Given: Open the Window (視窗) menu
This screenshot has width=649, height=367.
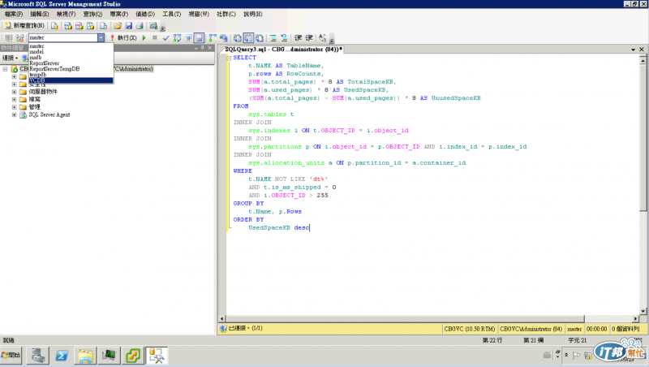Looking at the screenshot, I should pos(199,14).
